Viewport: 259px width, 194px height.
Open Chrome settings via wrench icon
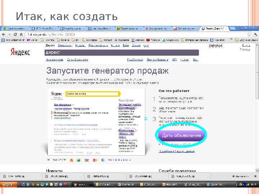255,34
